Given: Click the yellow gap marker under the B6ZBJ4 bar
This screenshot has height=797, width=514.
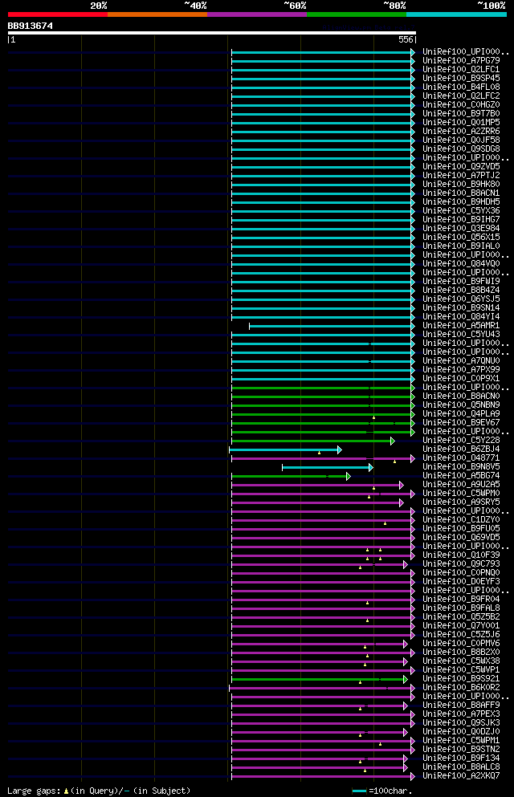Looking at the screenshot, I should click(x=320, y=453).
